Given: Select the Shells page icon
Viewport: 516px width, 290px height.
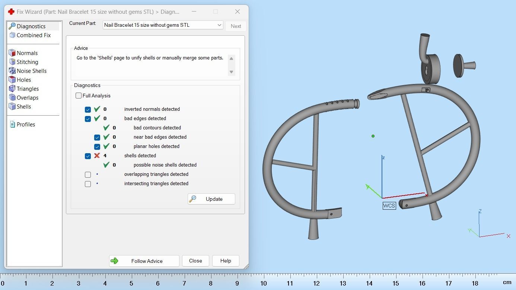Looking at the screenshot, I should click(x=12, y=106).
